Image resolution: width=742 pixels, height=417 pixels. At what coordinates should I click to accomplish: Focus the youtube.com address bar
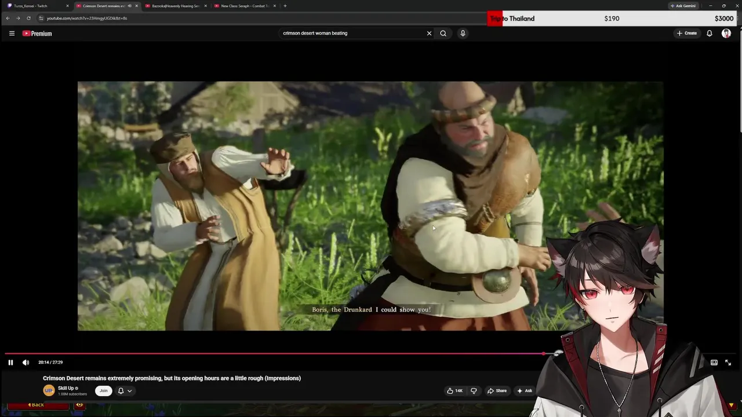[261, 18]
